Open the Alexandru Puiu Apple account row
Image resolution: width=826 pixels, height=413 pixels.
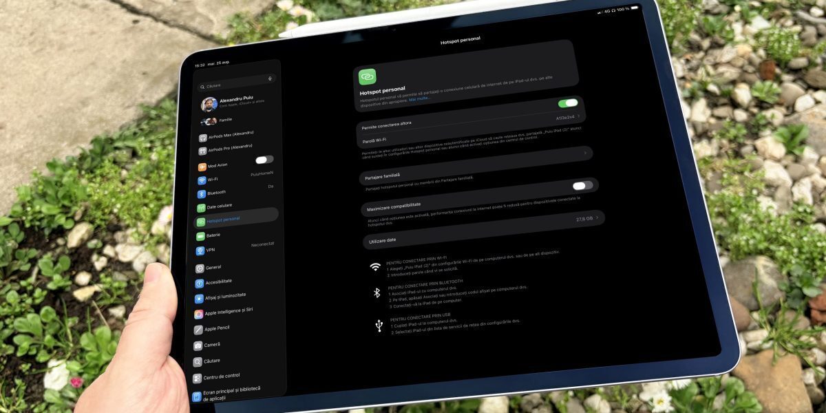point(239,103)
